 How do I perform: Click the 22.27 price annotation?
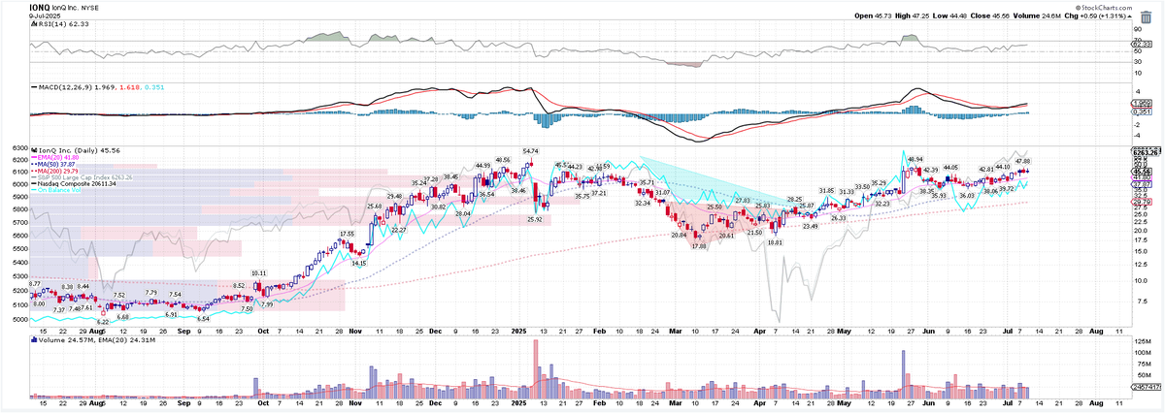(398, 230)
